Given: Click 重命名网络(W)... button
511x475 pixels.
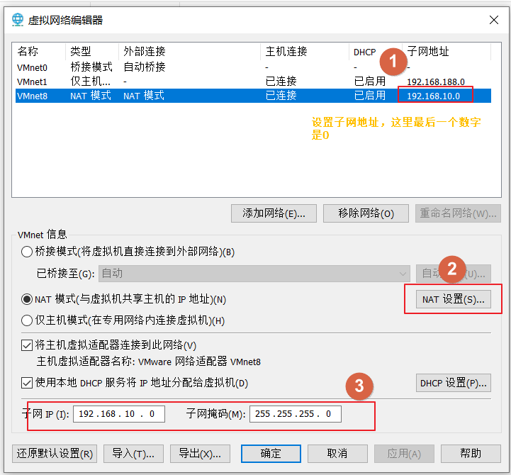Looking at the screenshot, I should (x=458, y=213).
